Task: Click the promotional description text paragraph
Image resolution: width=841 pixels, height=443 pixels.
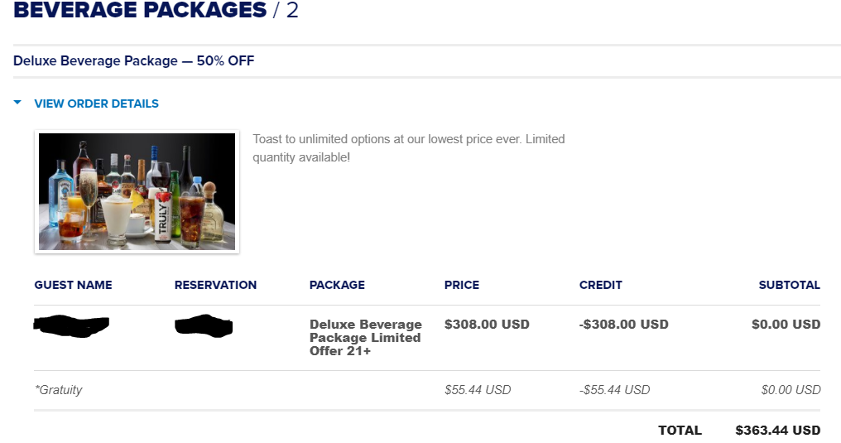Action: pyautogui.click(x=409, y=148)
